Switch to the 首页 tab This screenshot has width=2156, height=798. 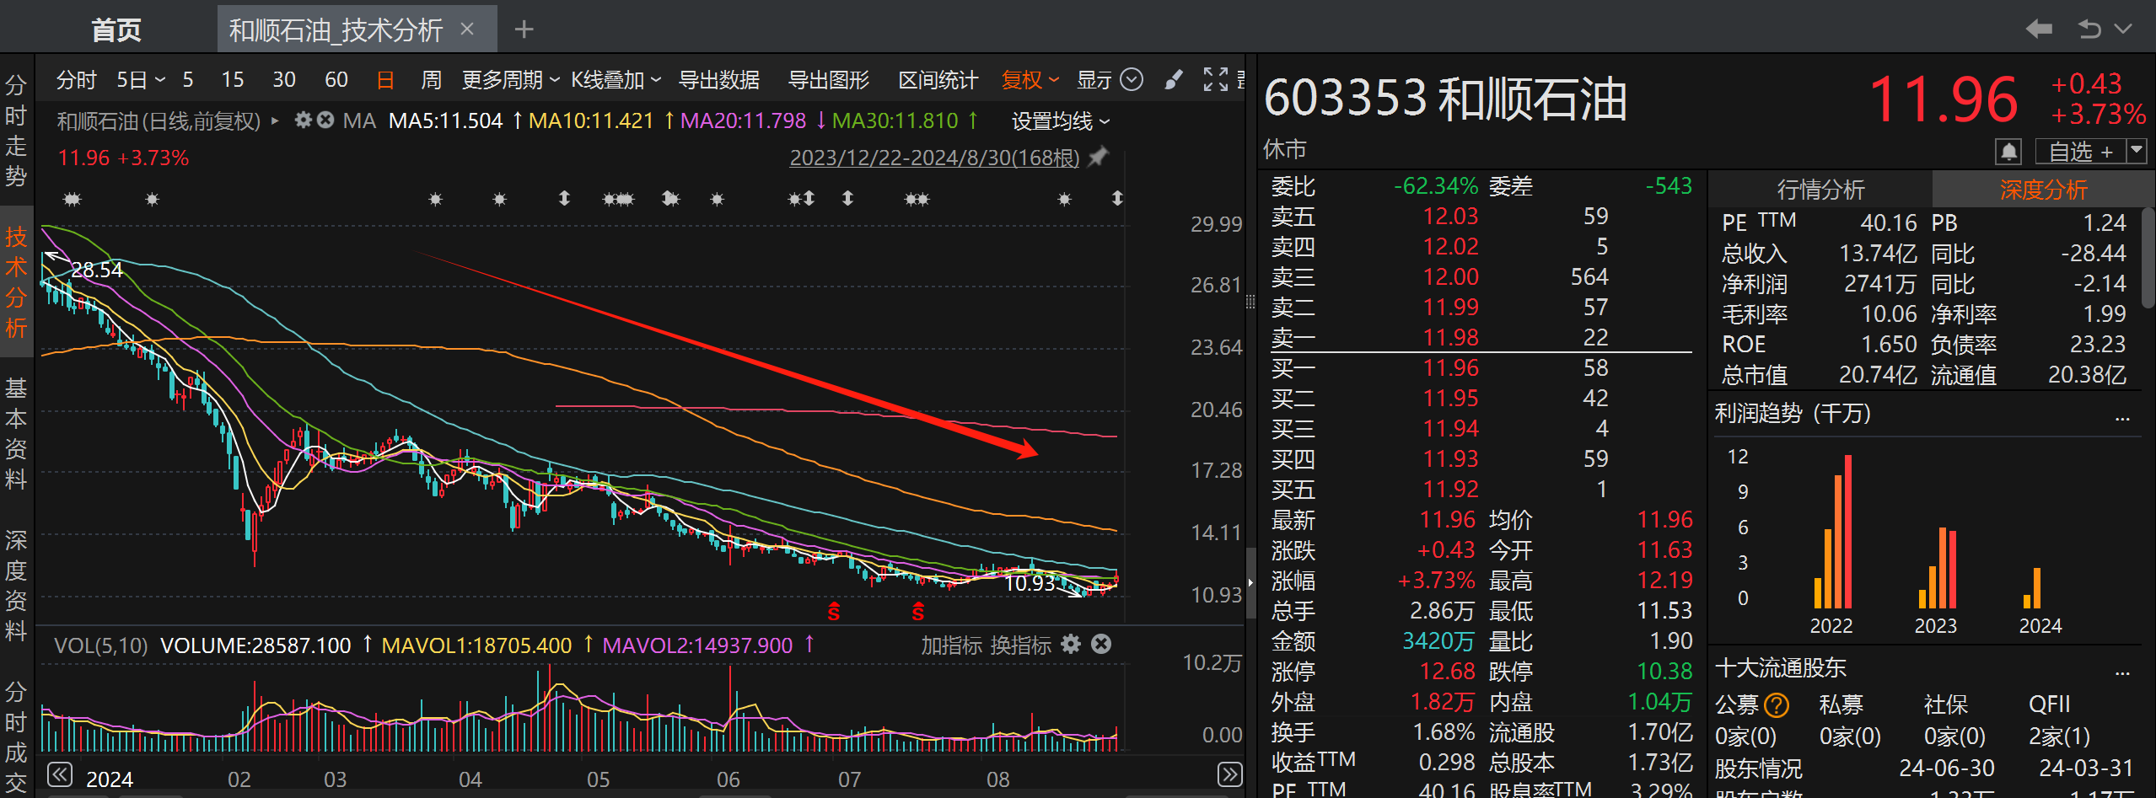click(116, 30)
